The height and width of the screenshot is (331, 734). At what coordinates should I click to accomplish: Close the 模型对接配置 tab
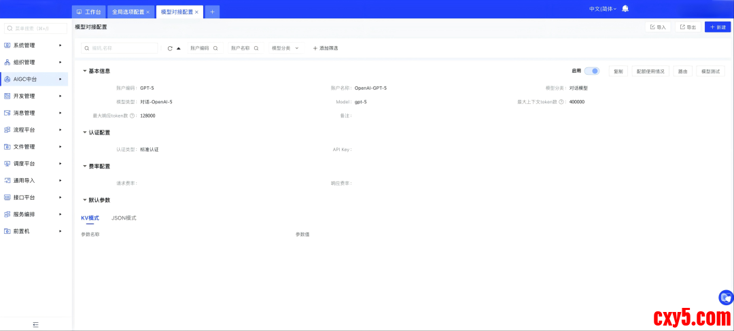tap(196, 12)
